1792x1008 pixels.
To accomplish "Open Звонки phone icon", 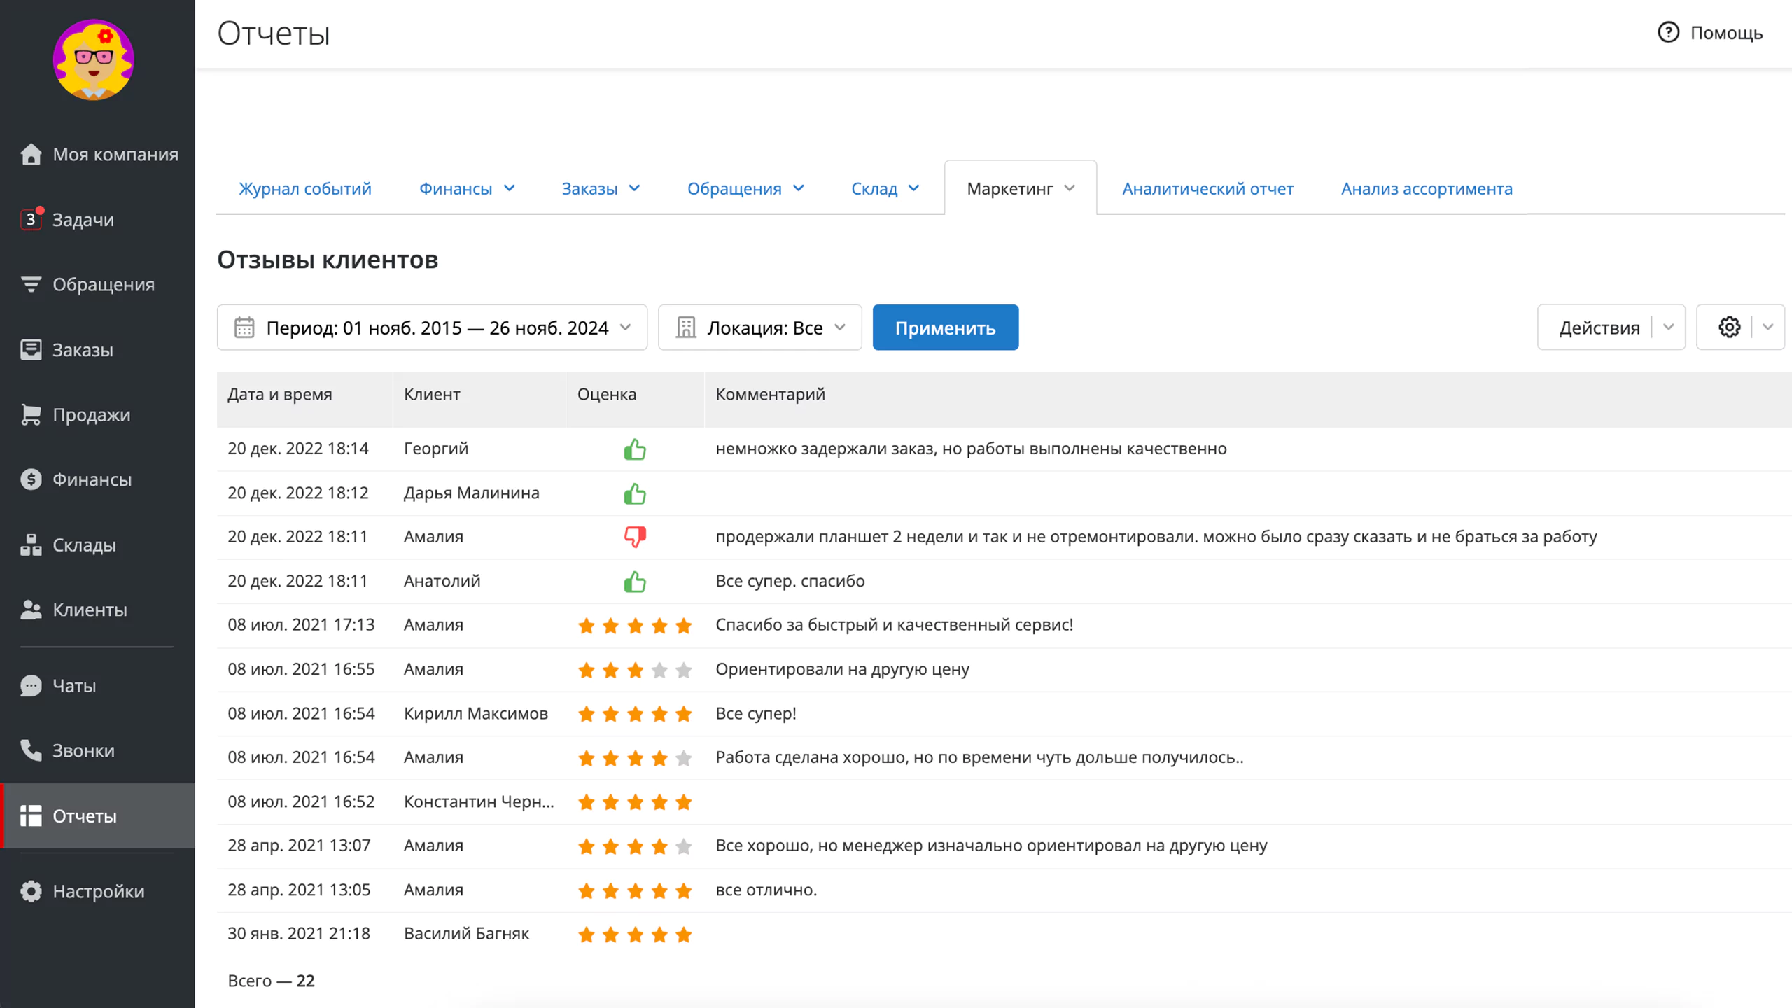I will [x=31, y=750].
